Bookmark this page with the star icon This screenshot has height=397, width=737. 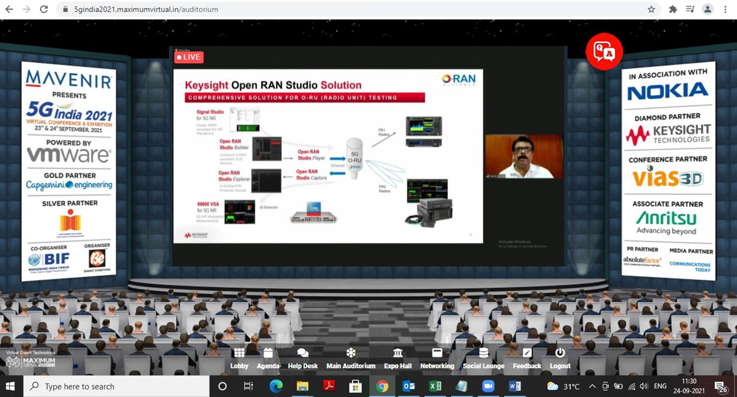pos(651,9)
